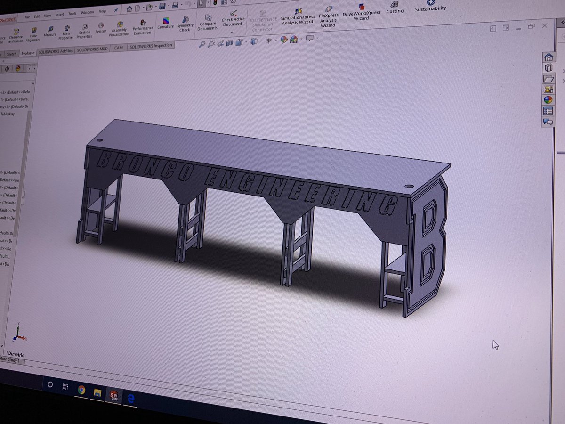Click the Open document icon
Viewport: 565px width, 424px height.
[149, 8]
